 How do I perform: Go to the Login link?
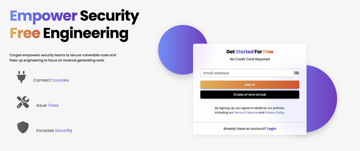pyautogui.click(x=271, y=129)
